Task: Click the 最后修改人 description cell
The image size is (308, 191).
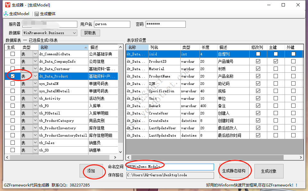Action: click(233, 128)
